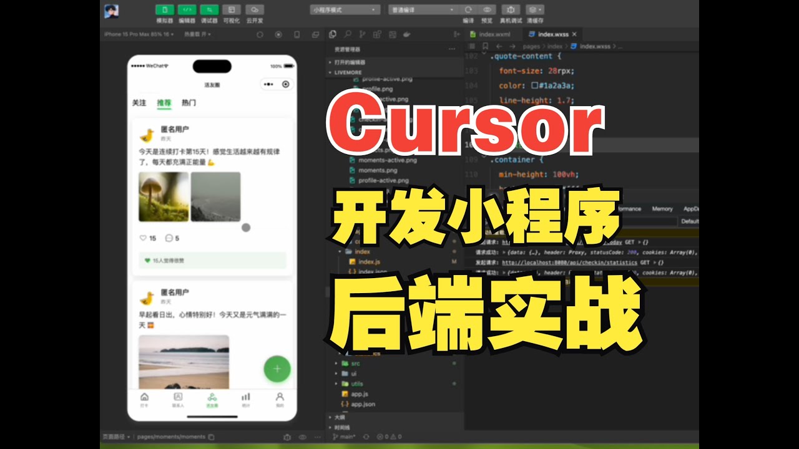
Task: Click the 编译 compile refresh icon
Action: point(468,10)
